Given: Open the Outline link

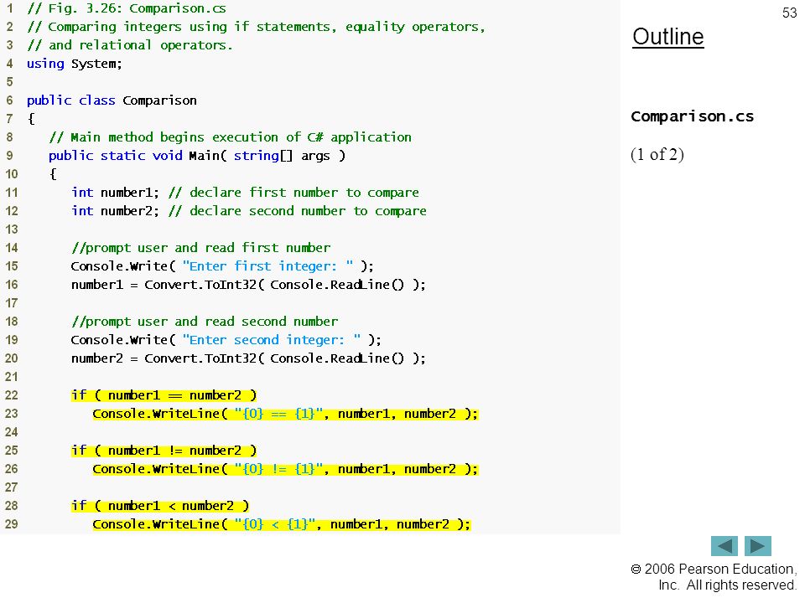Looking at the screenshot, I should (x=668, y=37).
